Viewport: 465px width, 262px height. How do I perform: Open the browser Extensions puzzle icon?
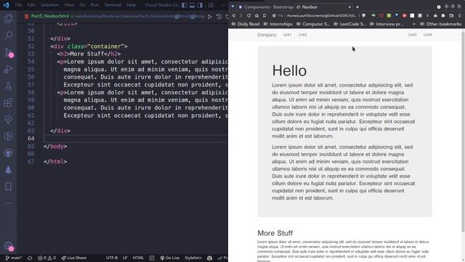point(443,15)
